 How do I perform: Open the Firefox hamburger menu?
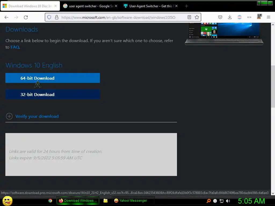268,17
